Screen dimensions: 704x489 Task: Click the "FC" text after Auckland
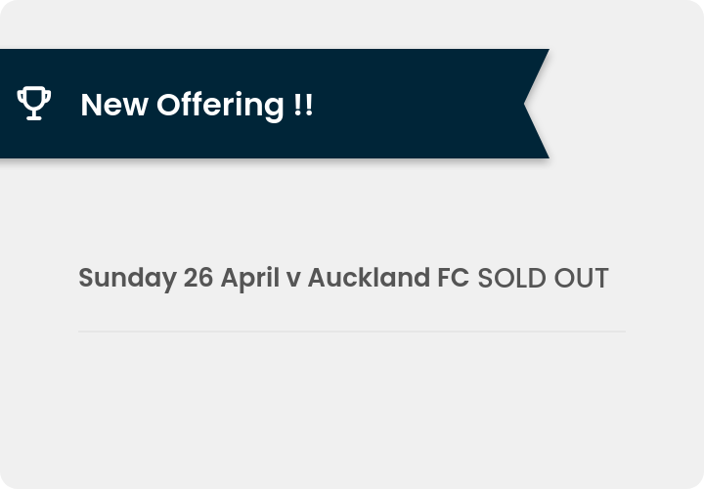[x=453, y=278]
